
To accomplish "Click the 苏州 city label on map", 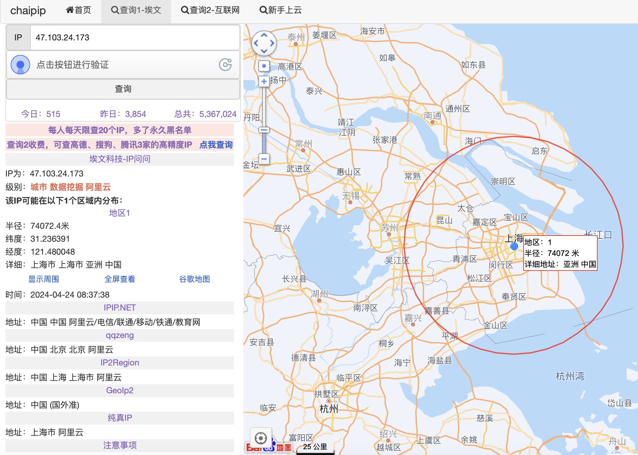I will [389, 228].
